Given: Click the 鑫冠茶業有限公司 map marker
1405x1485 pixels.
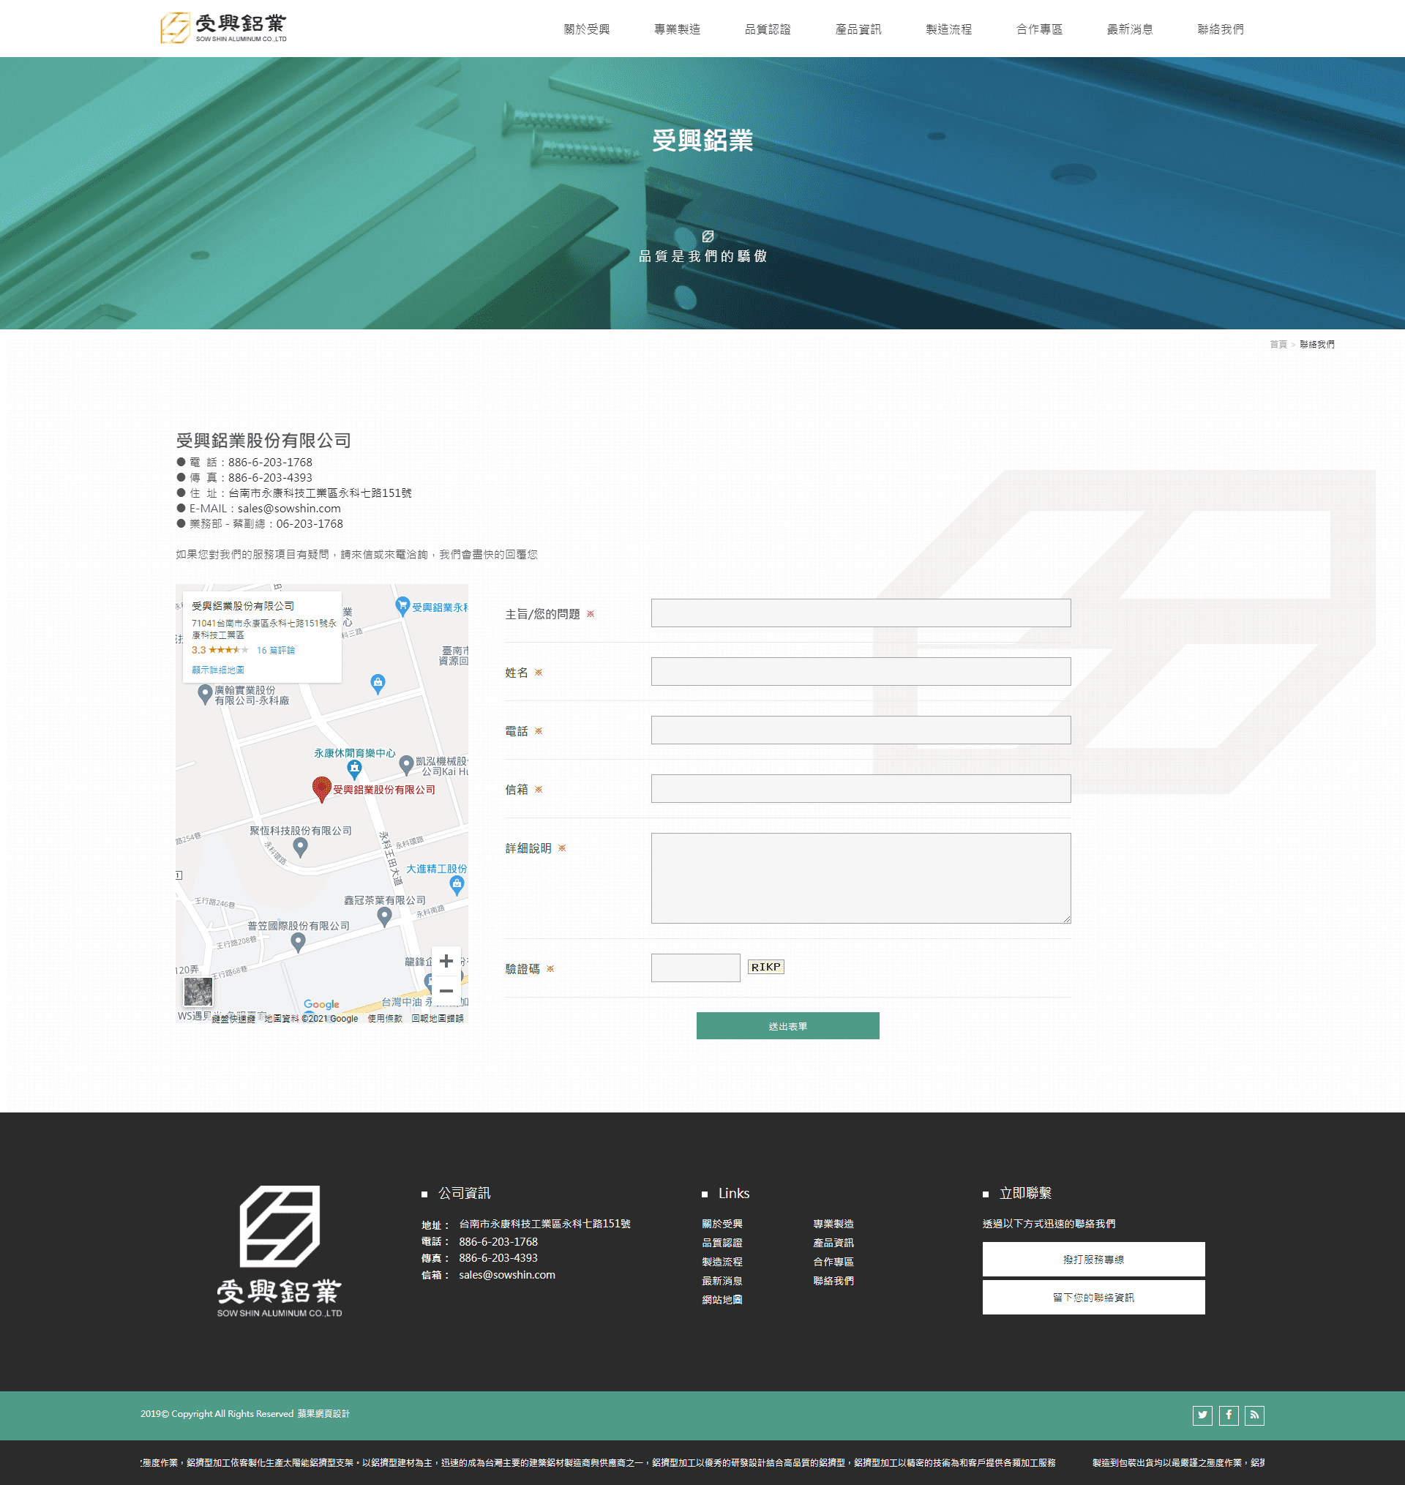Looking at the screenshot, I should [384, 916].
